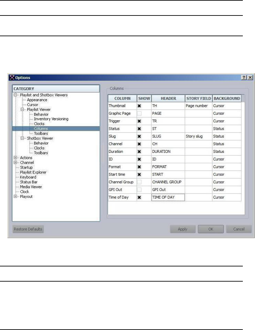Open Behavior under Playlist Viewer
The height and width of the screenshot is (330, 255).
coord(41,114)
